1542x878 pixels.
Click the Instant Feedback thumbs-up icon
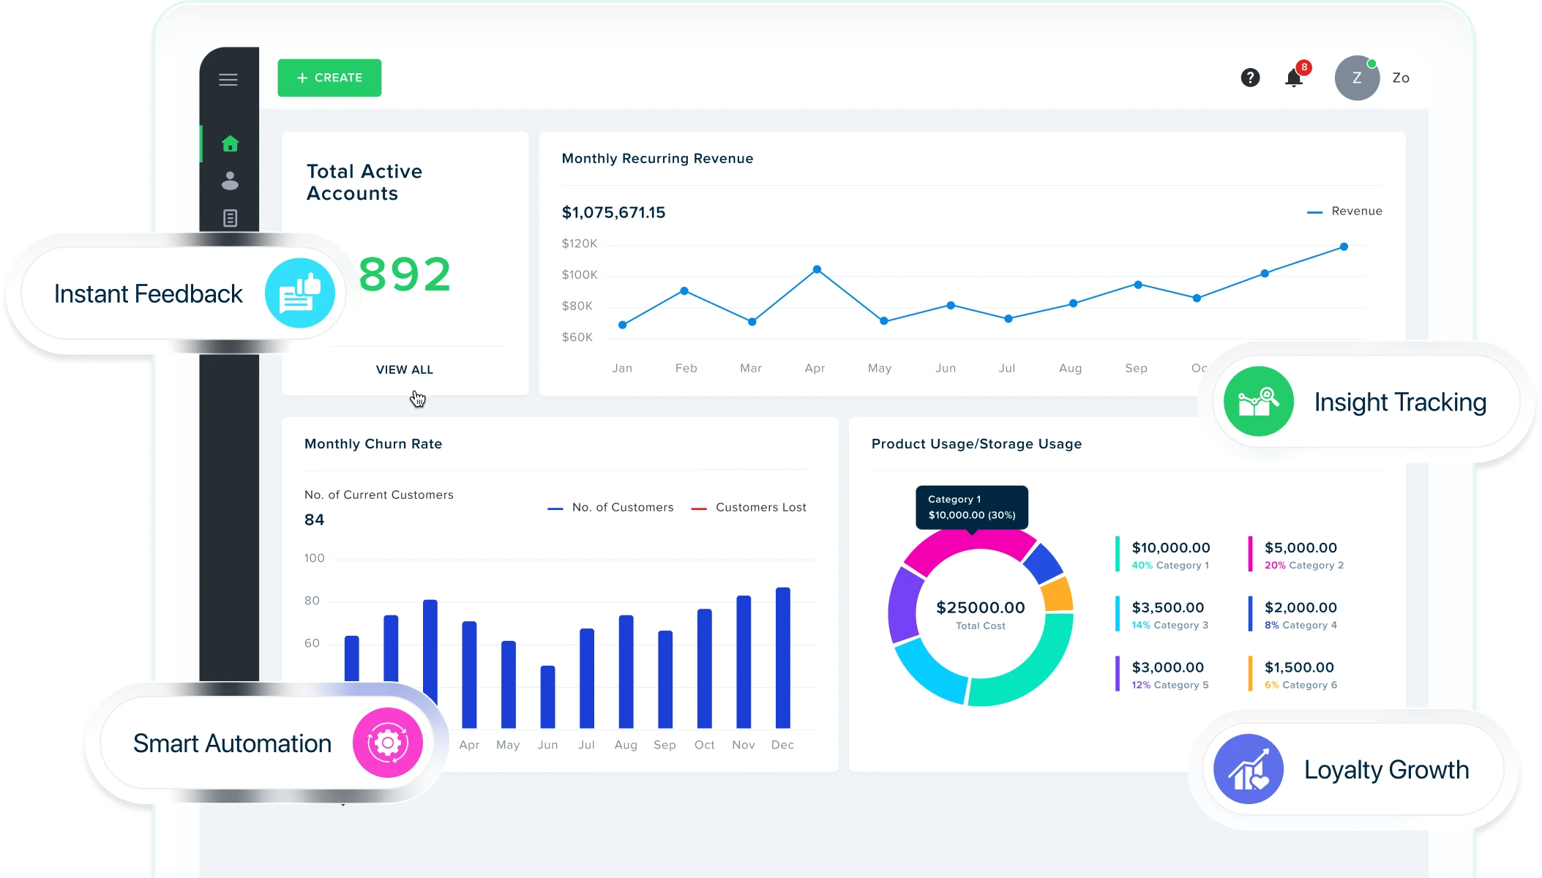pos(300,293)
